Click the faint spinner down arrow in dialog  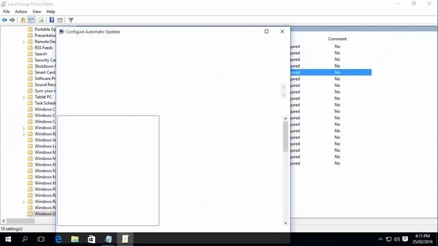coord(283,95)
